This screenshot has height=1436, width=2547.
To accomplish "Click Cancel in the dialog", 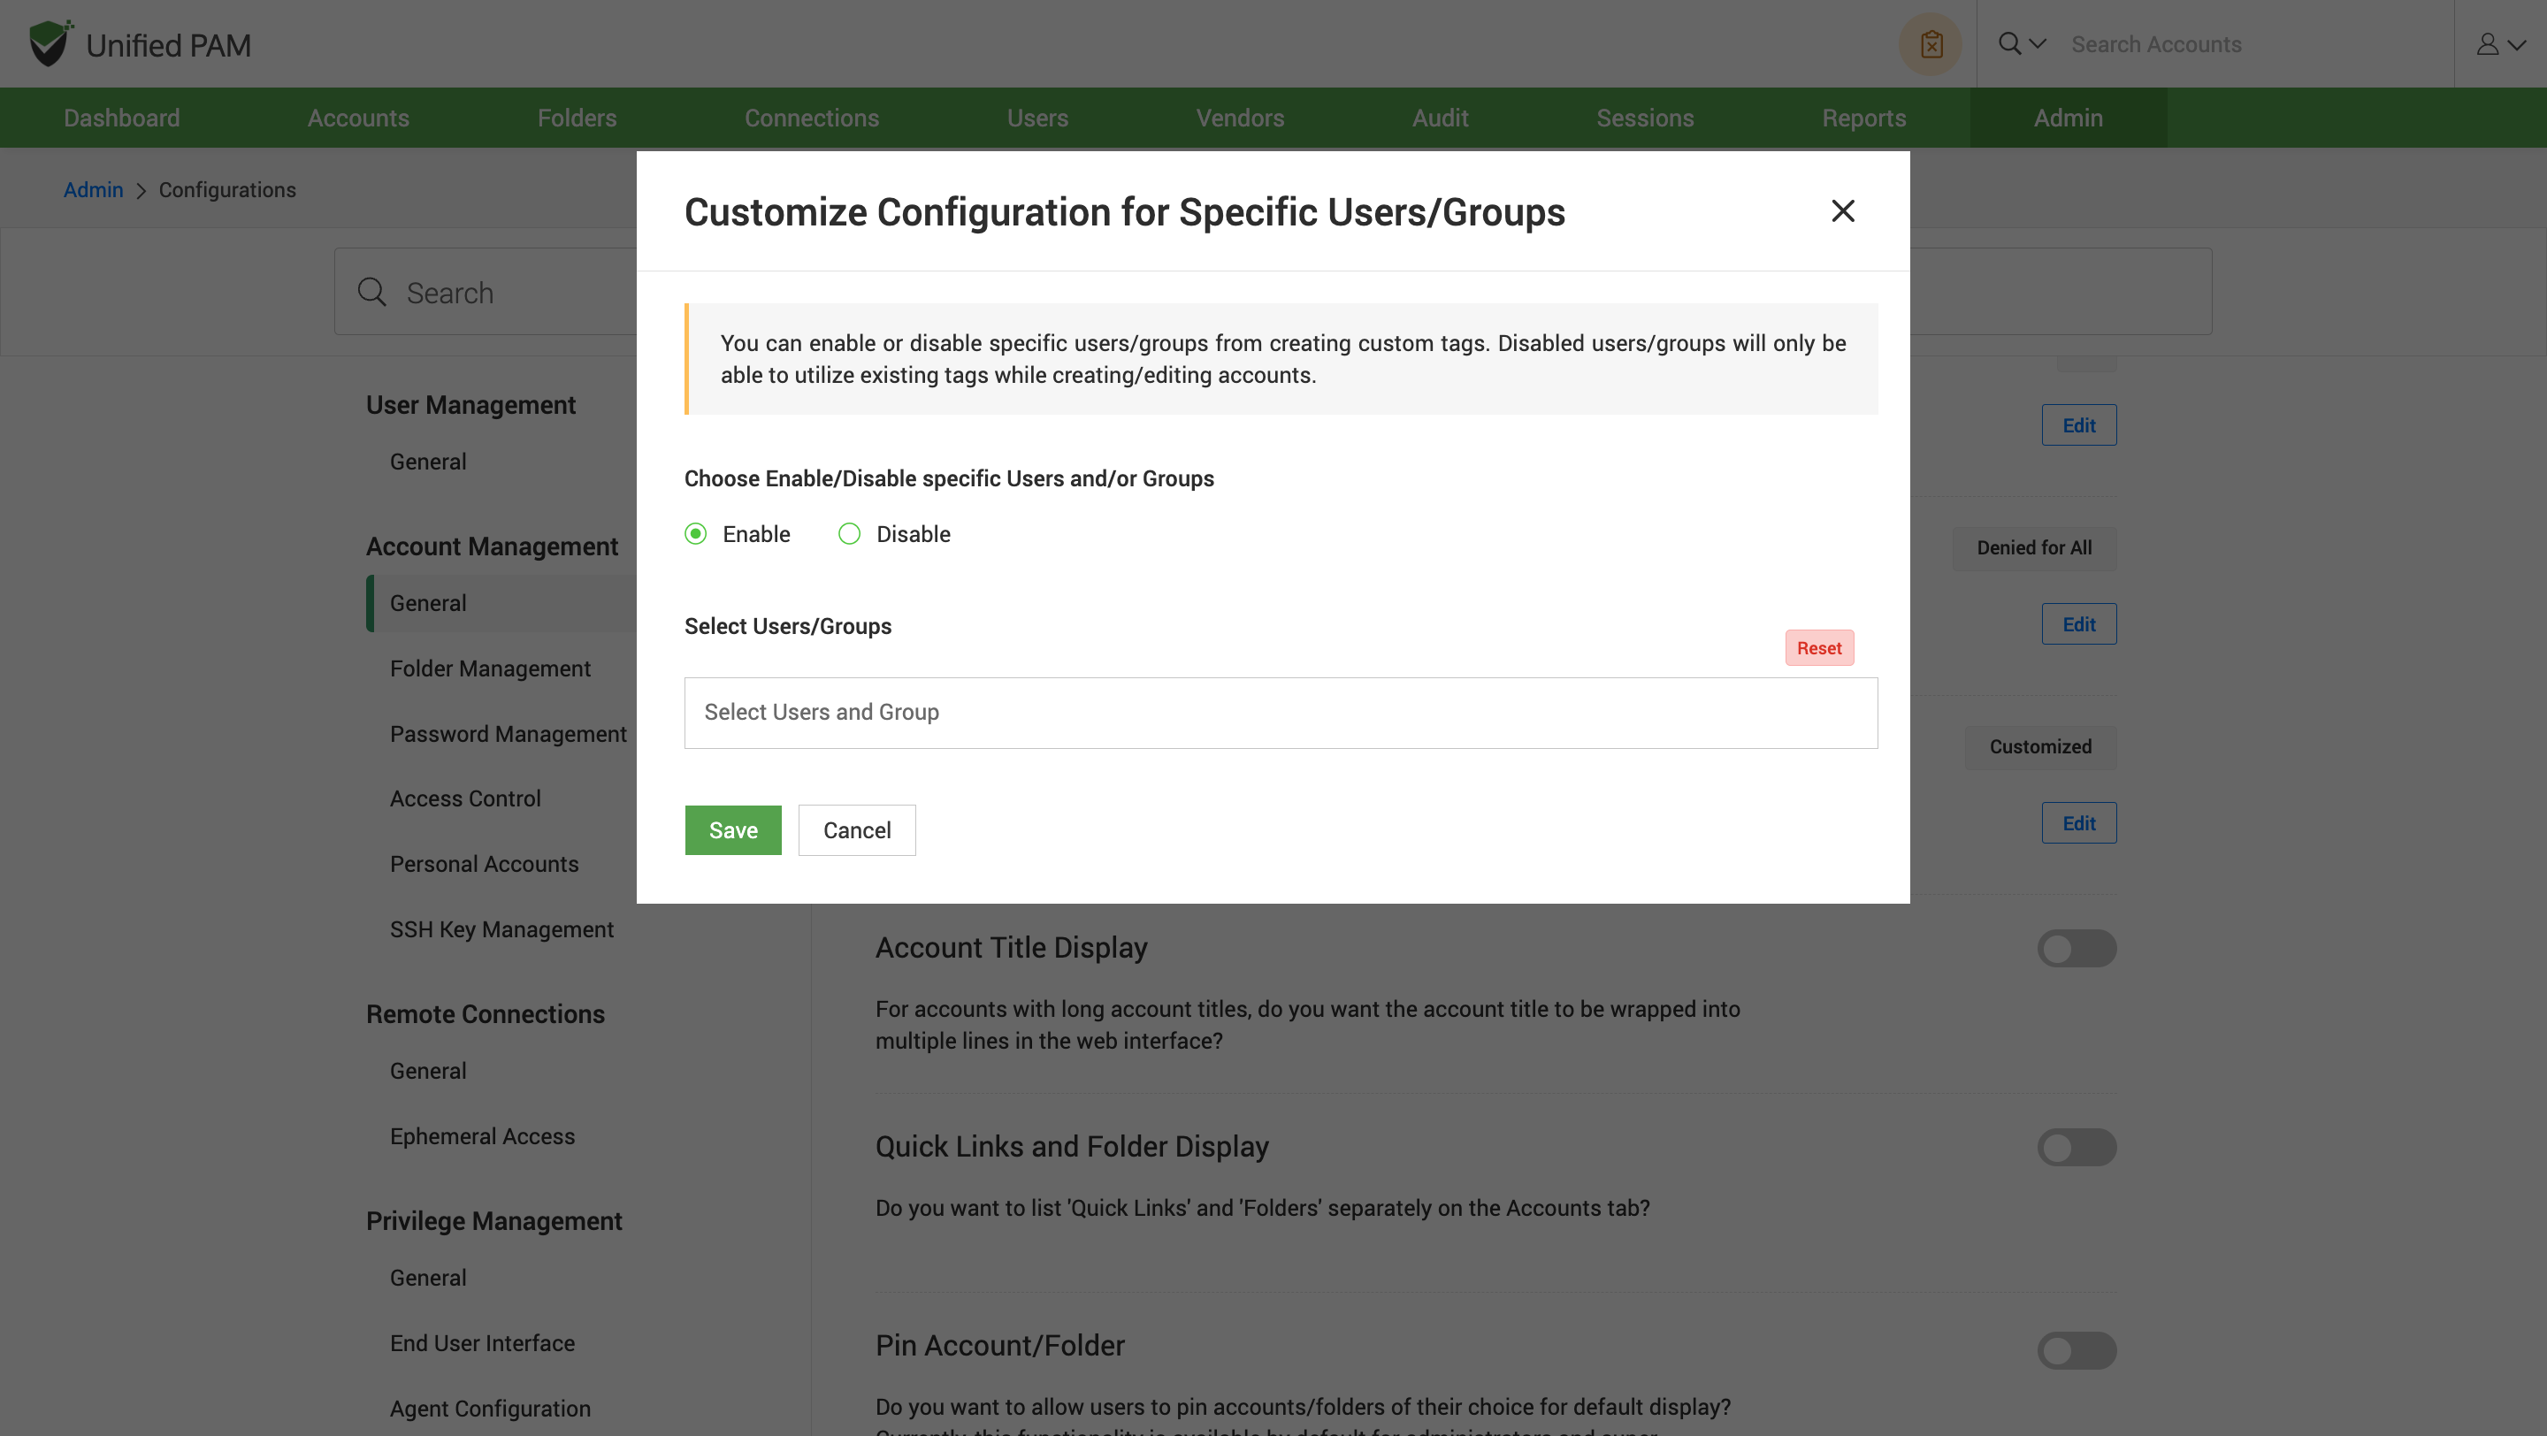I will click(856, 830).
